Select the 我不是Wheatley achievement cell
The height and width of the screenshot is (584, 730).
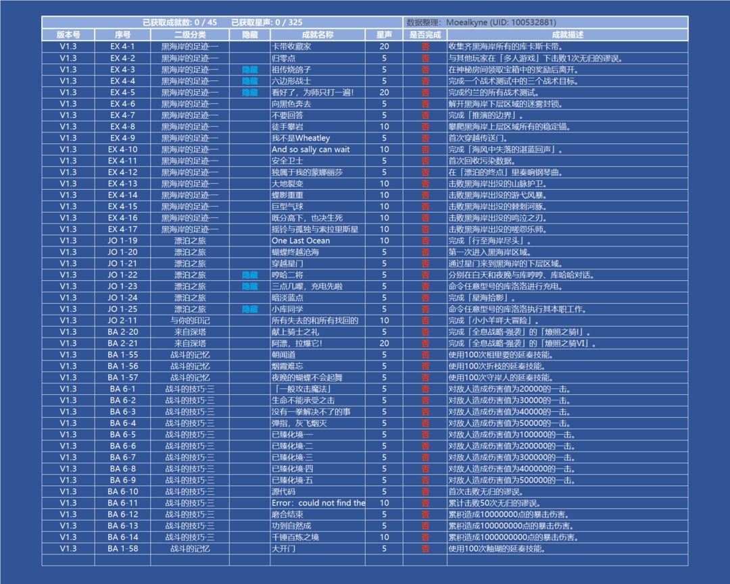(x=318, y=138)
